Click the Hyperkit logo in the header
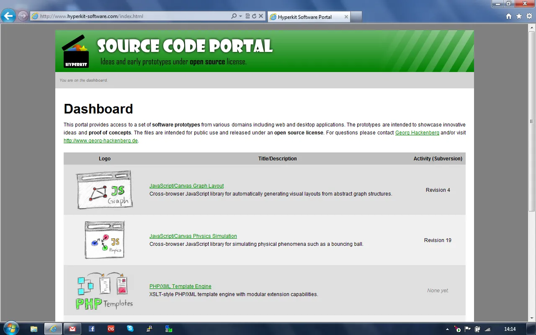 [x=76, y=51]
